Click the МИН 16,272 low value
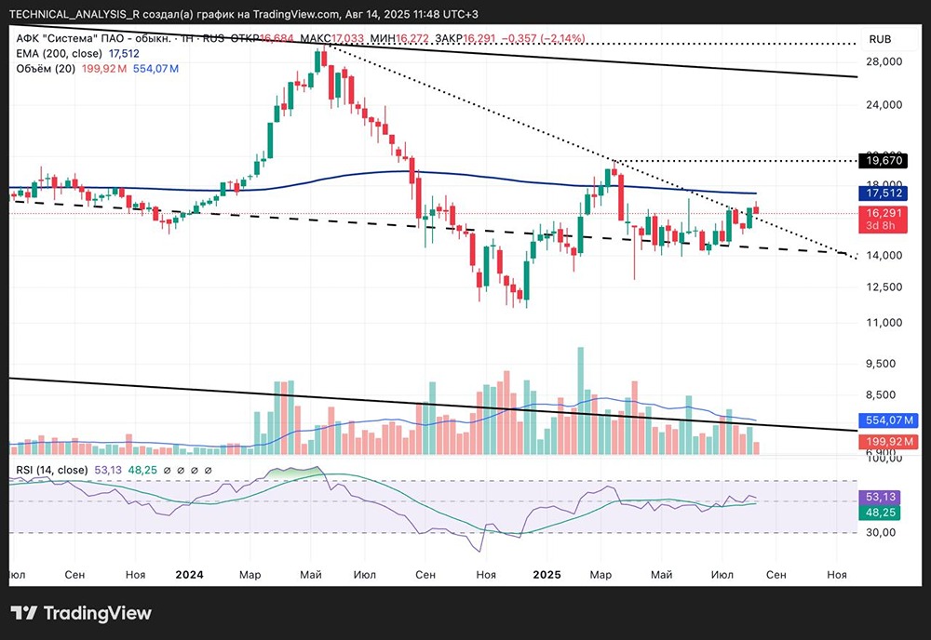Viewport: 931px width, 640px height. (x=399, y=38)
